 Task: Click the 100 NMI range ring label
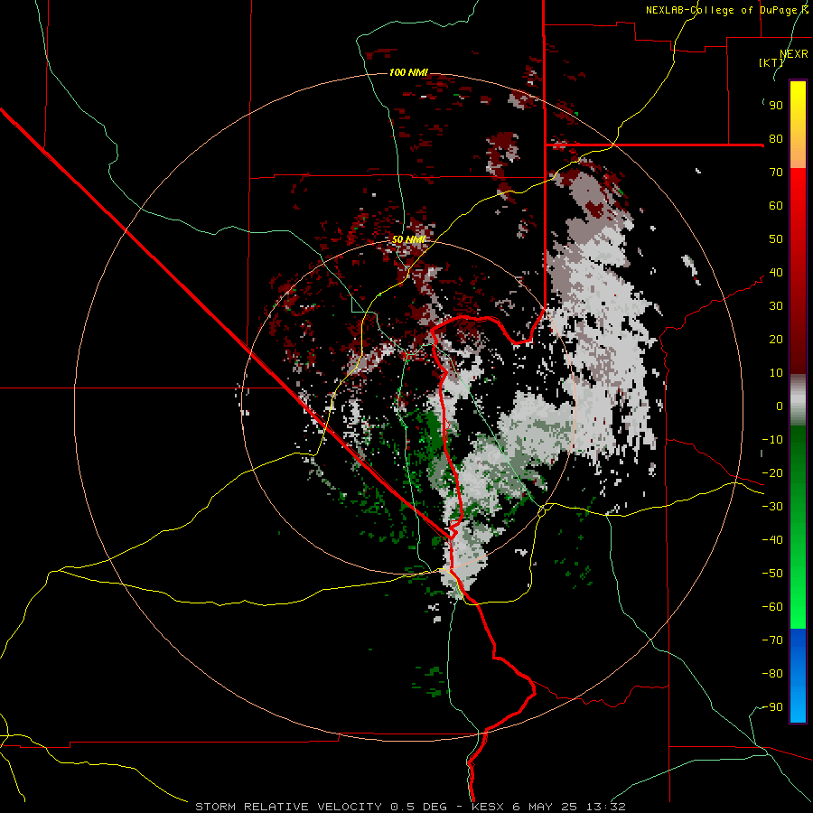(408, 72)
